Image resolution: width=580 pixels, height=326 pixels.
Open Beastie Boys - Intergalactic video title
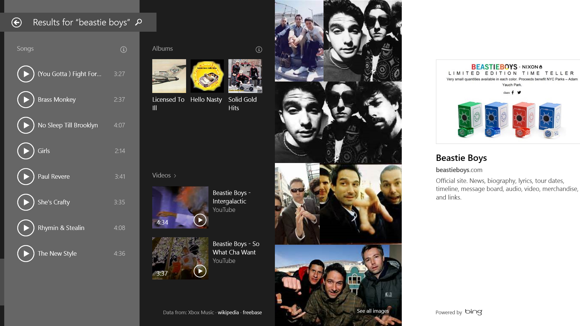(x=232, y=197)
